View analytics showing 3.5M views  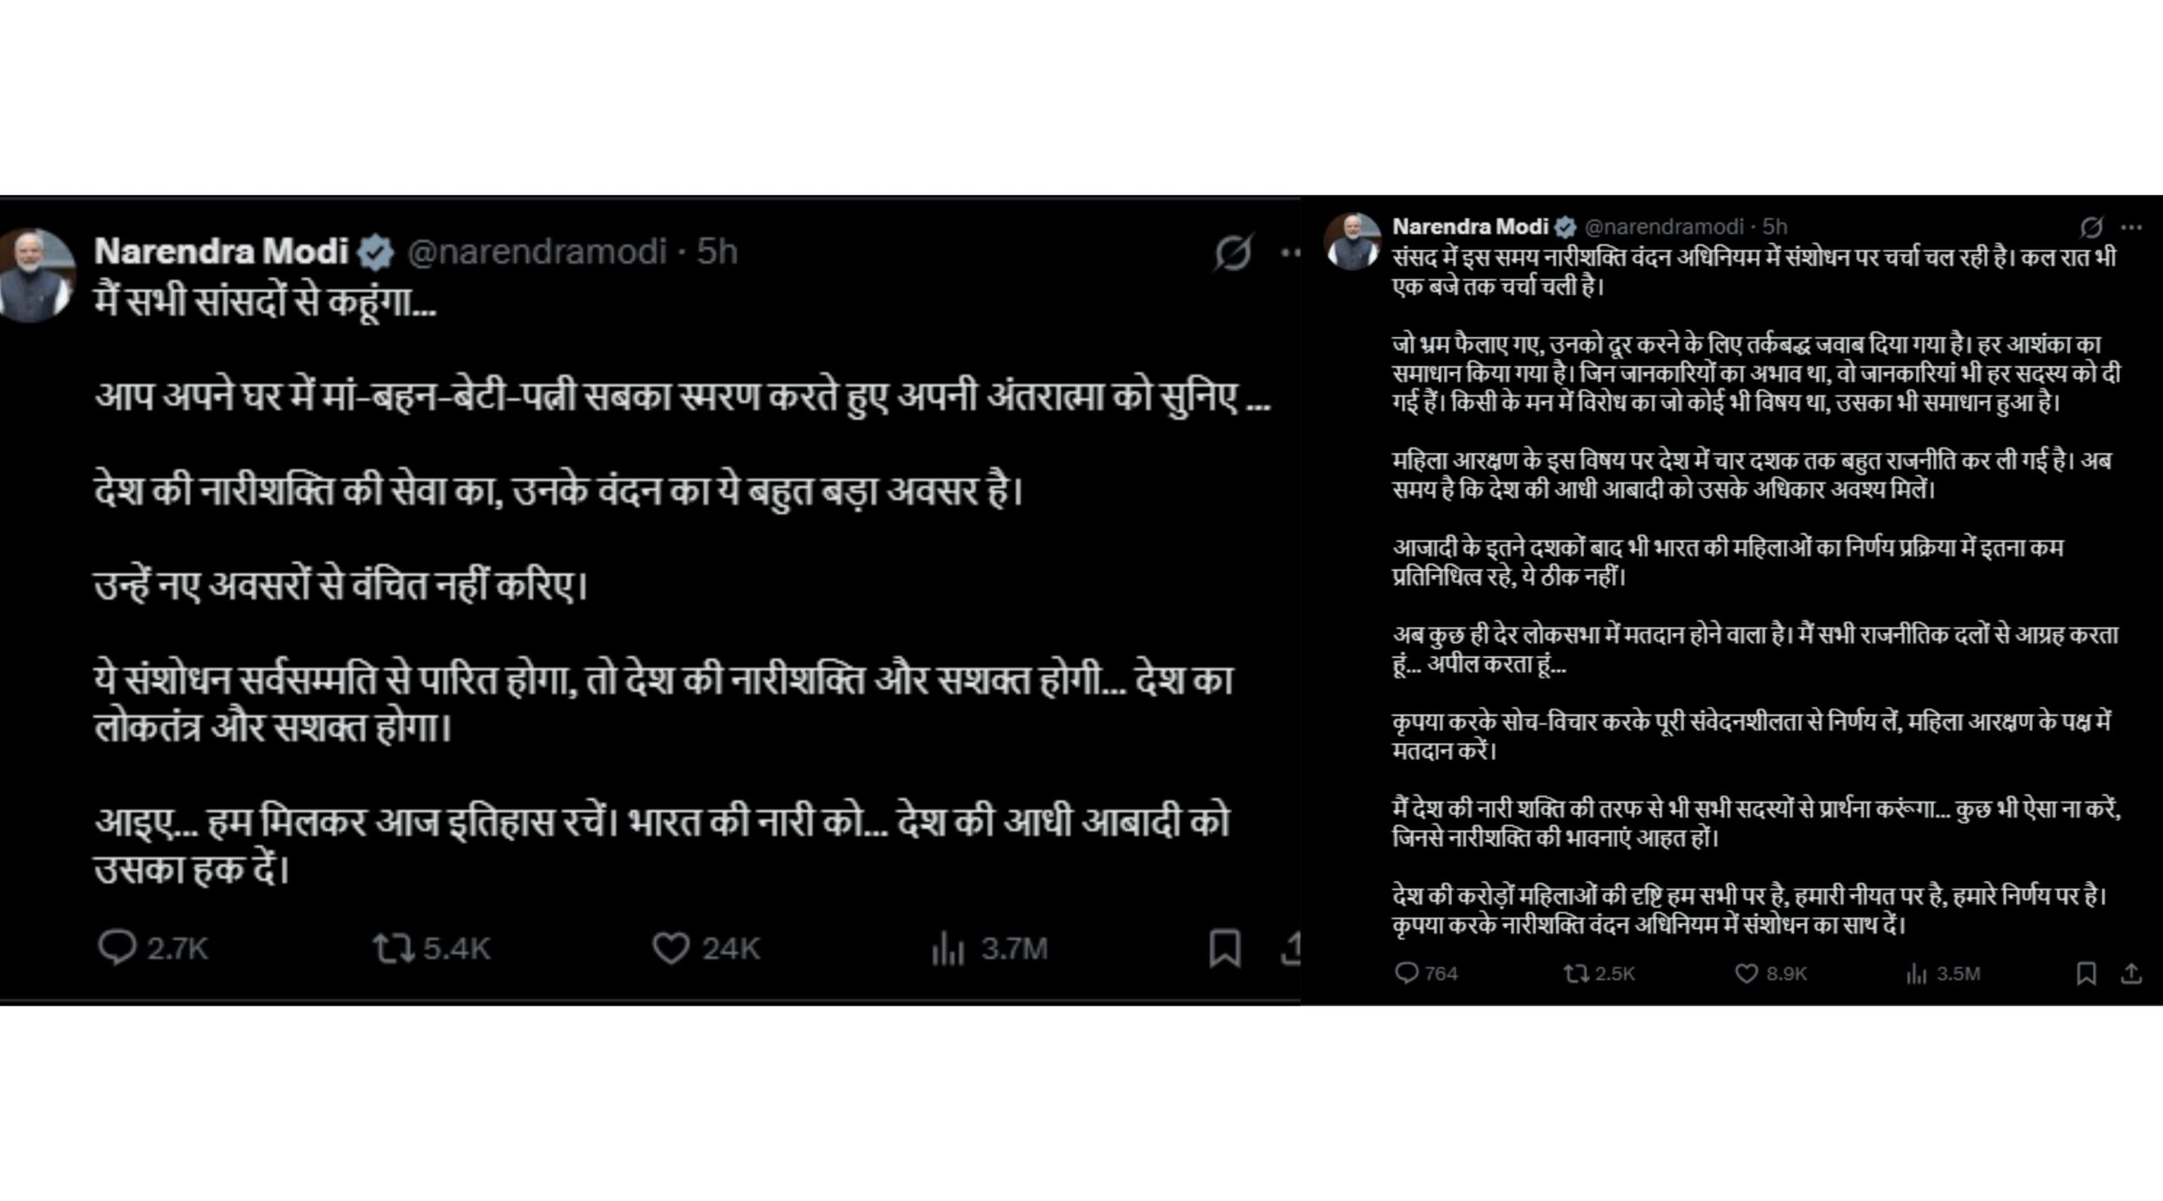click(x=1915, y=974)
